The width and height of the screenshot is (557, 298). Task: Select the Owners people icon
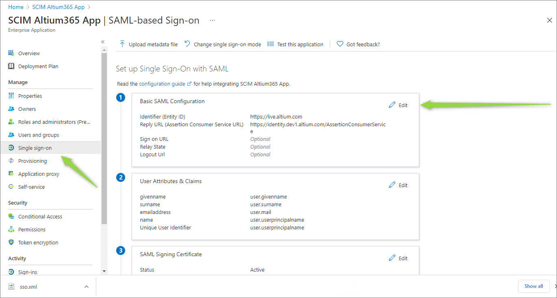(11, 109)
